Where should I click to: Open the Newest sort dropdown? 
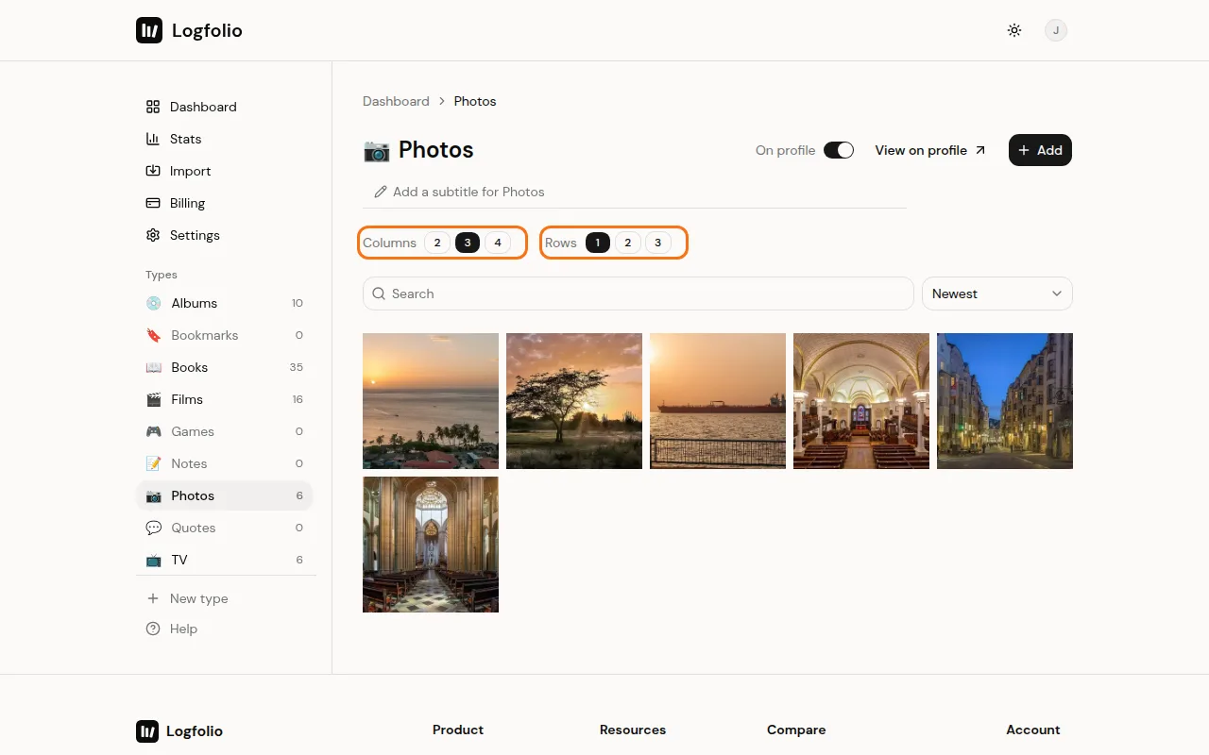tap(997, 294)
